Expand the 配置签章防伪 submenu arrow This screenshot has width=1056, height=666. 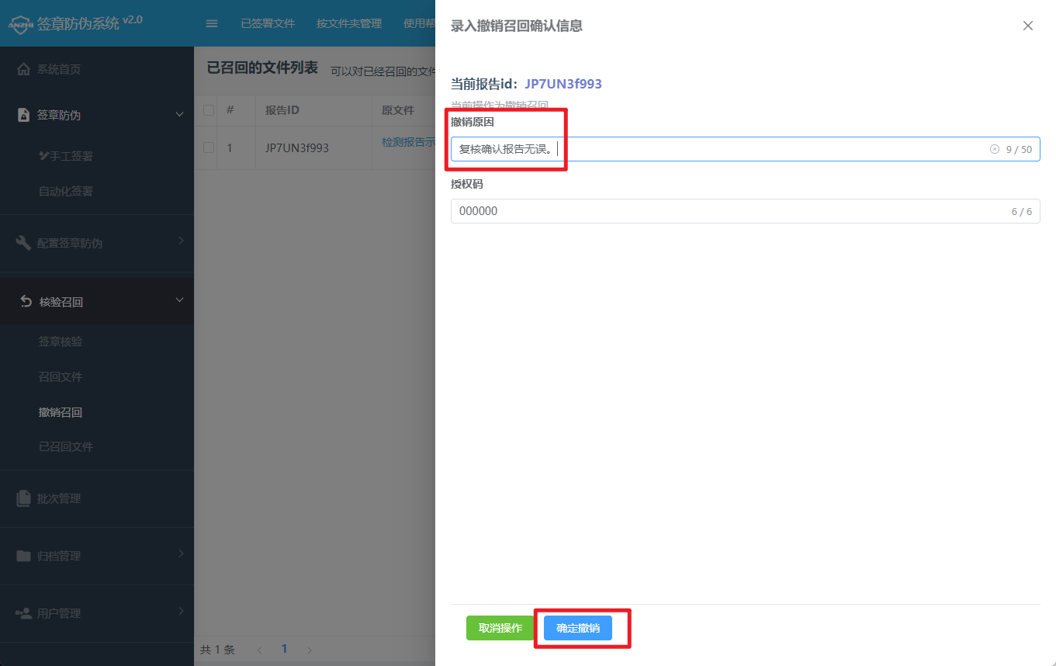coord(181,241)
